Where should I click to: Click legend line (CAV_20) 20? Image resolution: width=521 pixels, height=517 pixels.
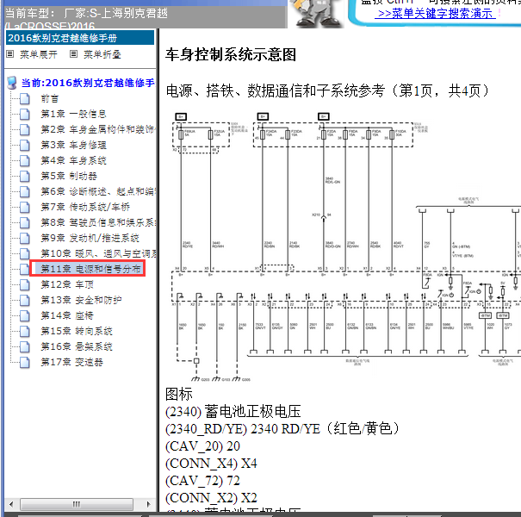pyautogui.click(x=202, y=446)
